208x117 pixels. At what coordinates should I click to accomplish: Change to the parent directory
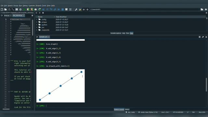point(206,9)
